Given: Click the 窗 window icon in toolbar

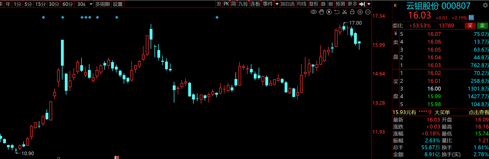Looking at the screenshot, I should 331,4.
